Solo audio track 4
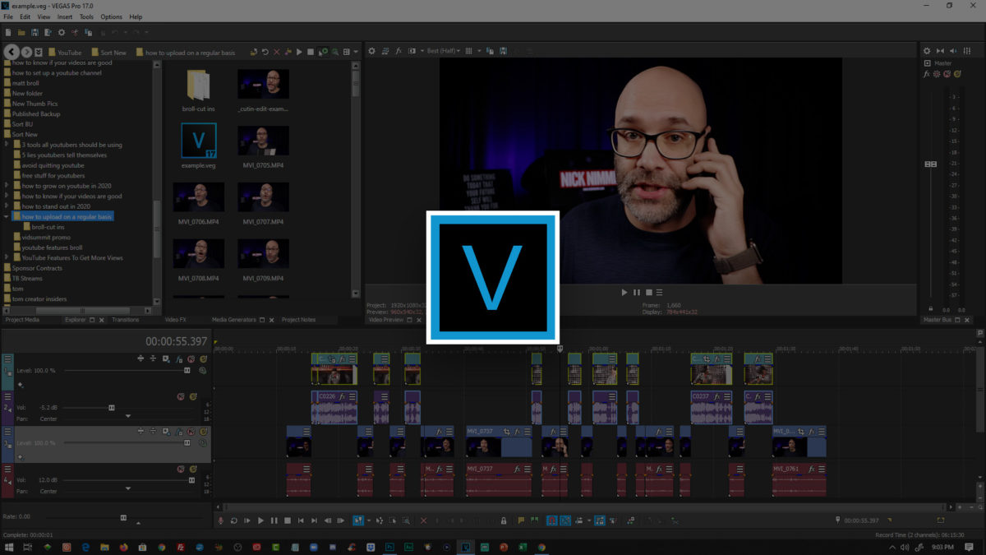986x555 pixels. 193,469
